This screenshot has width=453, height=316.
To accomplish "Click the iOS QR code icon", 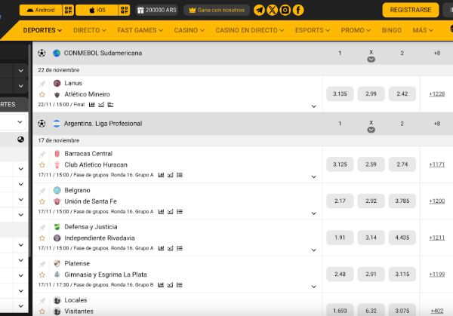I will click(124, 11).
